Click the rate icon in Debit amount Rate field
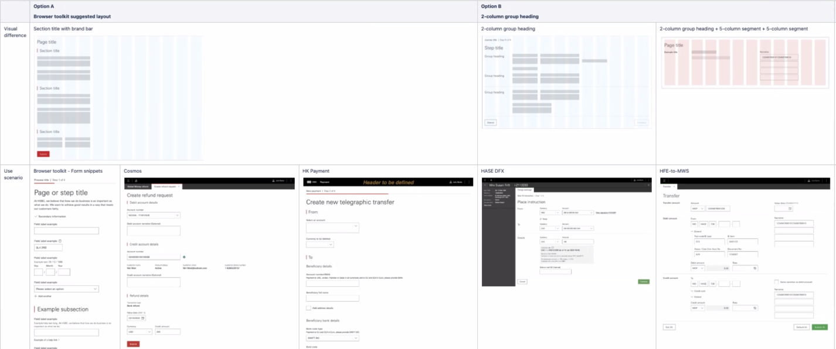 755,268
